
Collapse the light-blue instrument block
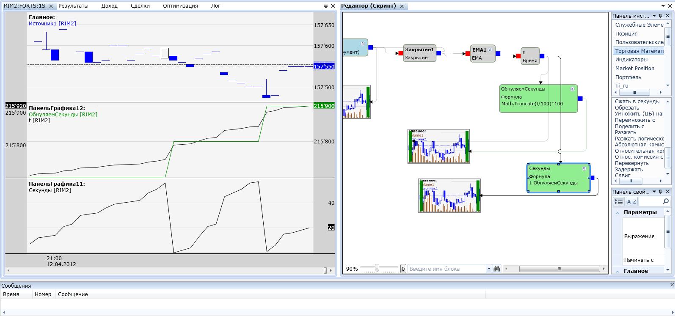pyautogui.click(x=363, y=44)
